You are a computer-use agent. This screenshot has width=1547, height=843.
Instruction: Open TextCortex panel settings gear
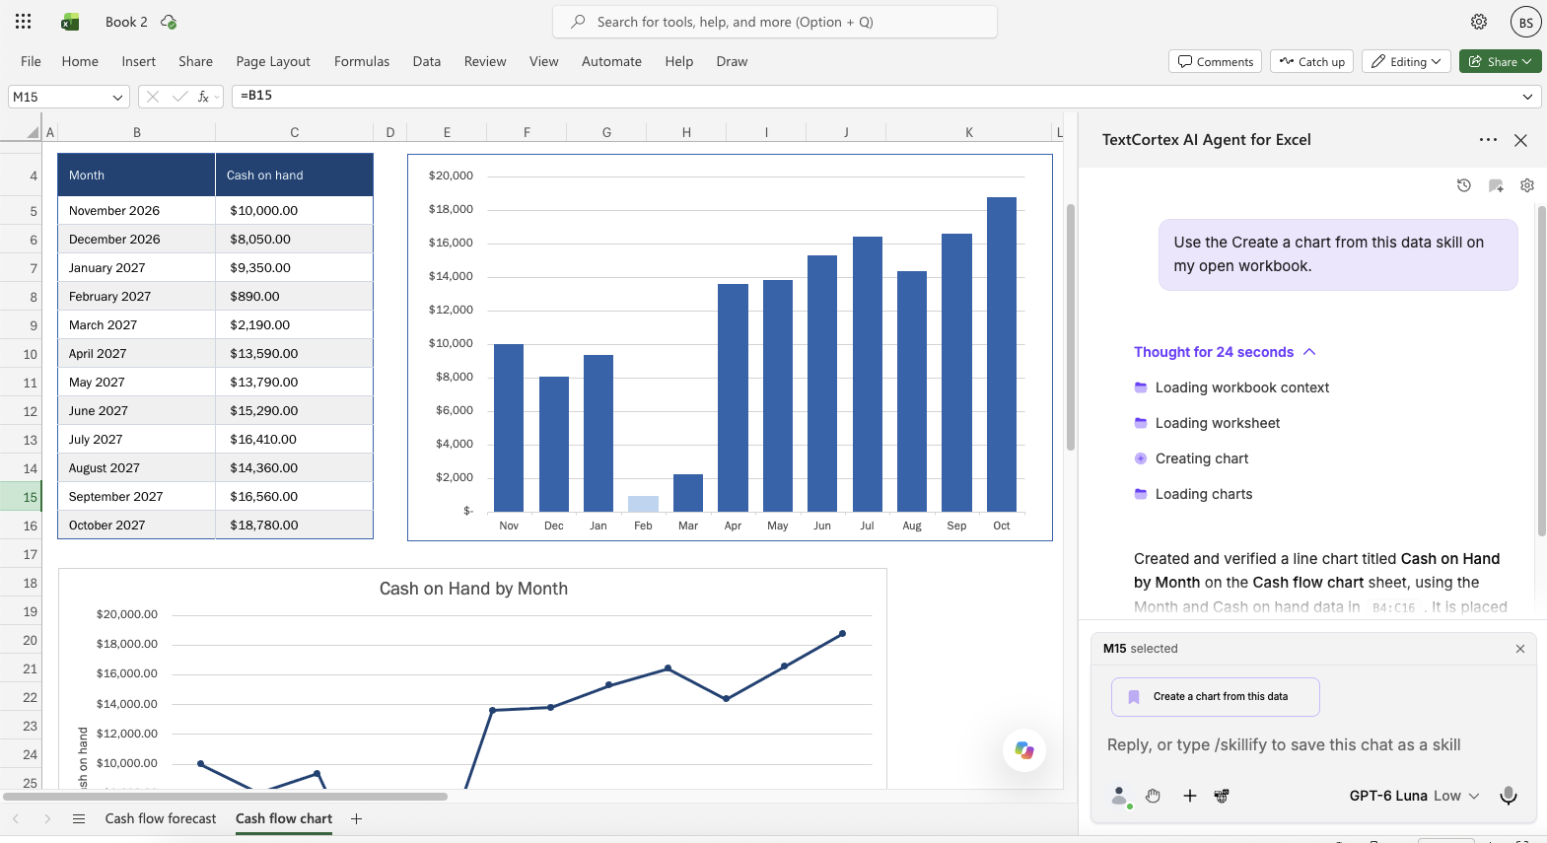click(x=1527, y=185)
